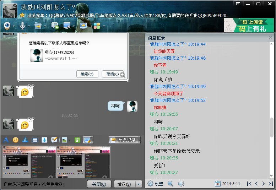This screenshot has width=276, height=190.
Task: Open 设置 settings in history panel
Action: pos(155,184)
